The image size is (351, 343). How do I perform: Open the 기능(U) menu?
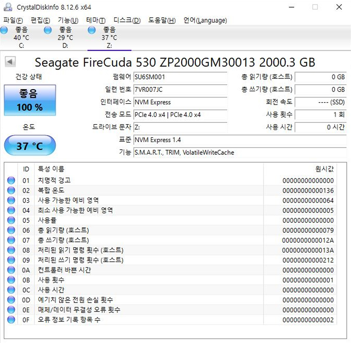tap(68, 20)
